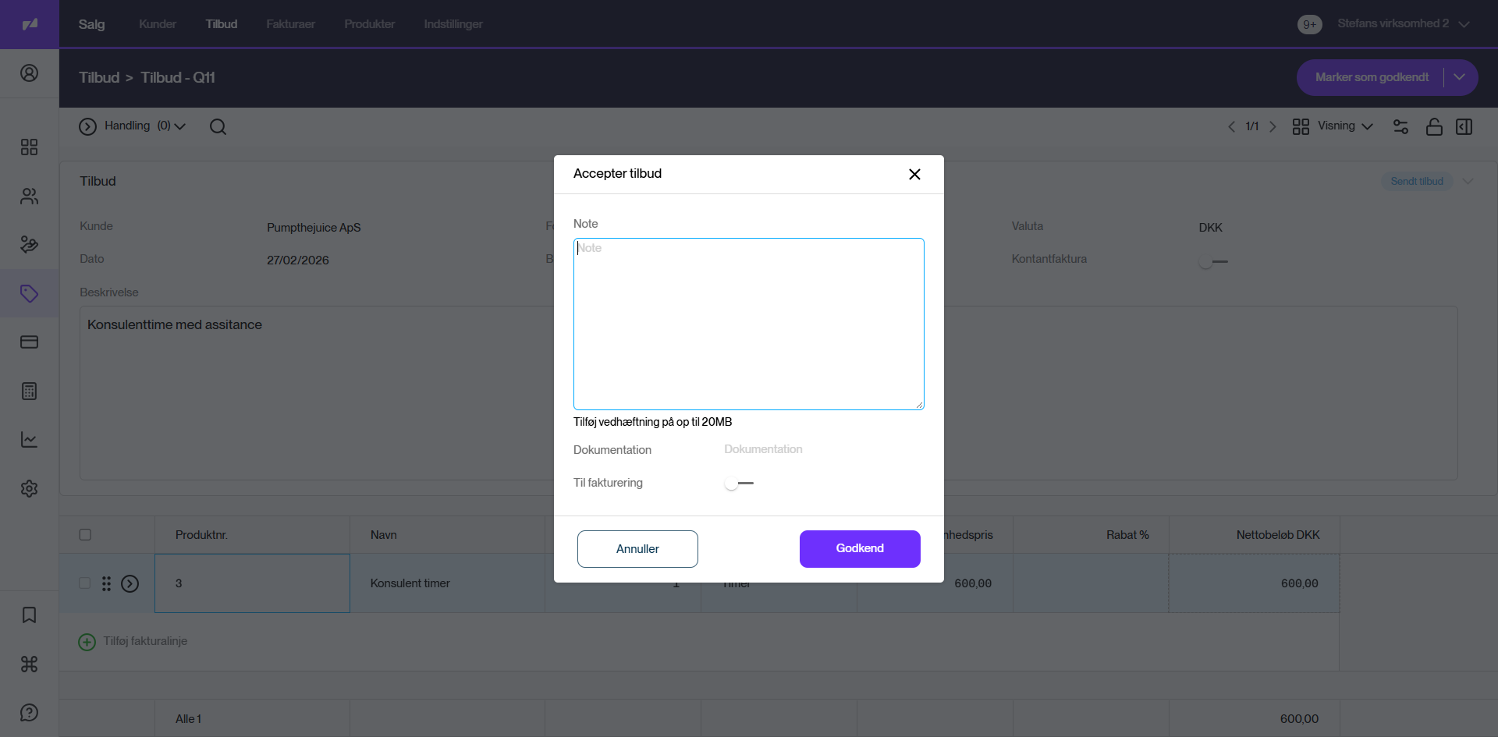1498x737 pixels.
Task: Toggle the side panel layout icon
Action: pyautogui.click(x=1464, y=126)
